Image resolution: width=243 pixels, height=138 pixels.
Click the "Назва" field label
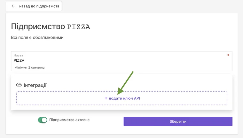[18, 55]
